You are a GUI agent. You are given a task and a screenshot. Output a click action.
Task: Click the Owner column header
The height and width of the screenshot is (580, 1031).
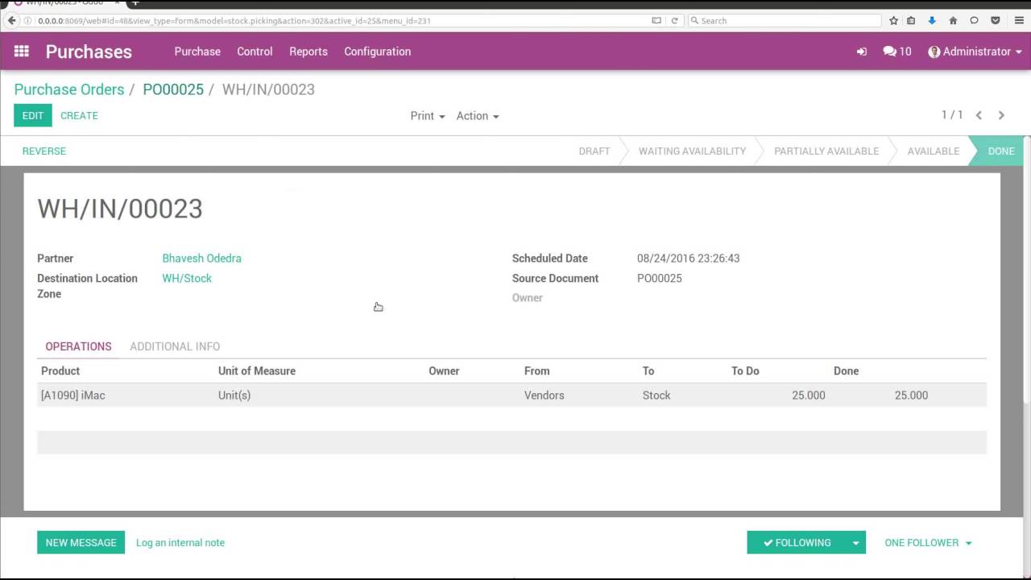444,371
